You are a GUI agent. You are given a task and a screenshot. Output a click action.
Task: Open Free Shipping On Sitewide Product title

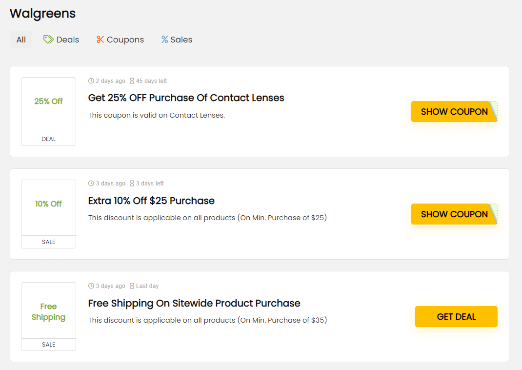[194, 303]
